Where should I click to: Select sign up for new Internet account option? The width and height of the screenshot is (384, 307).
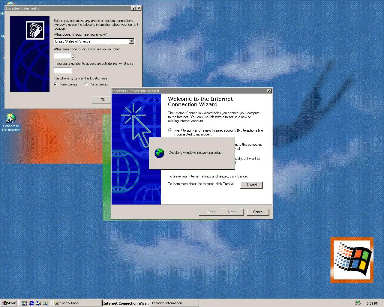click(x=170, y=130)
